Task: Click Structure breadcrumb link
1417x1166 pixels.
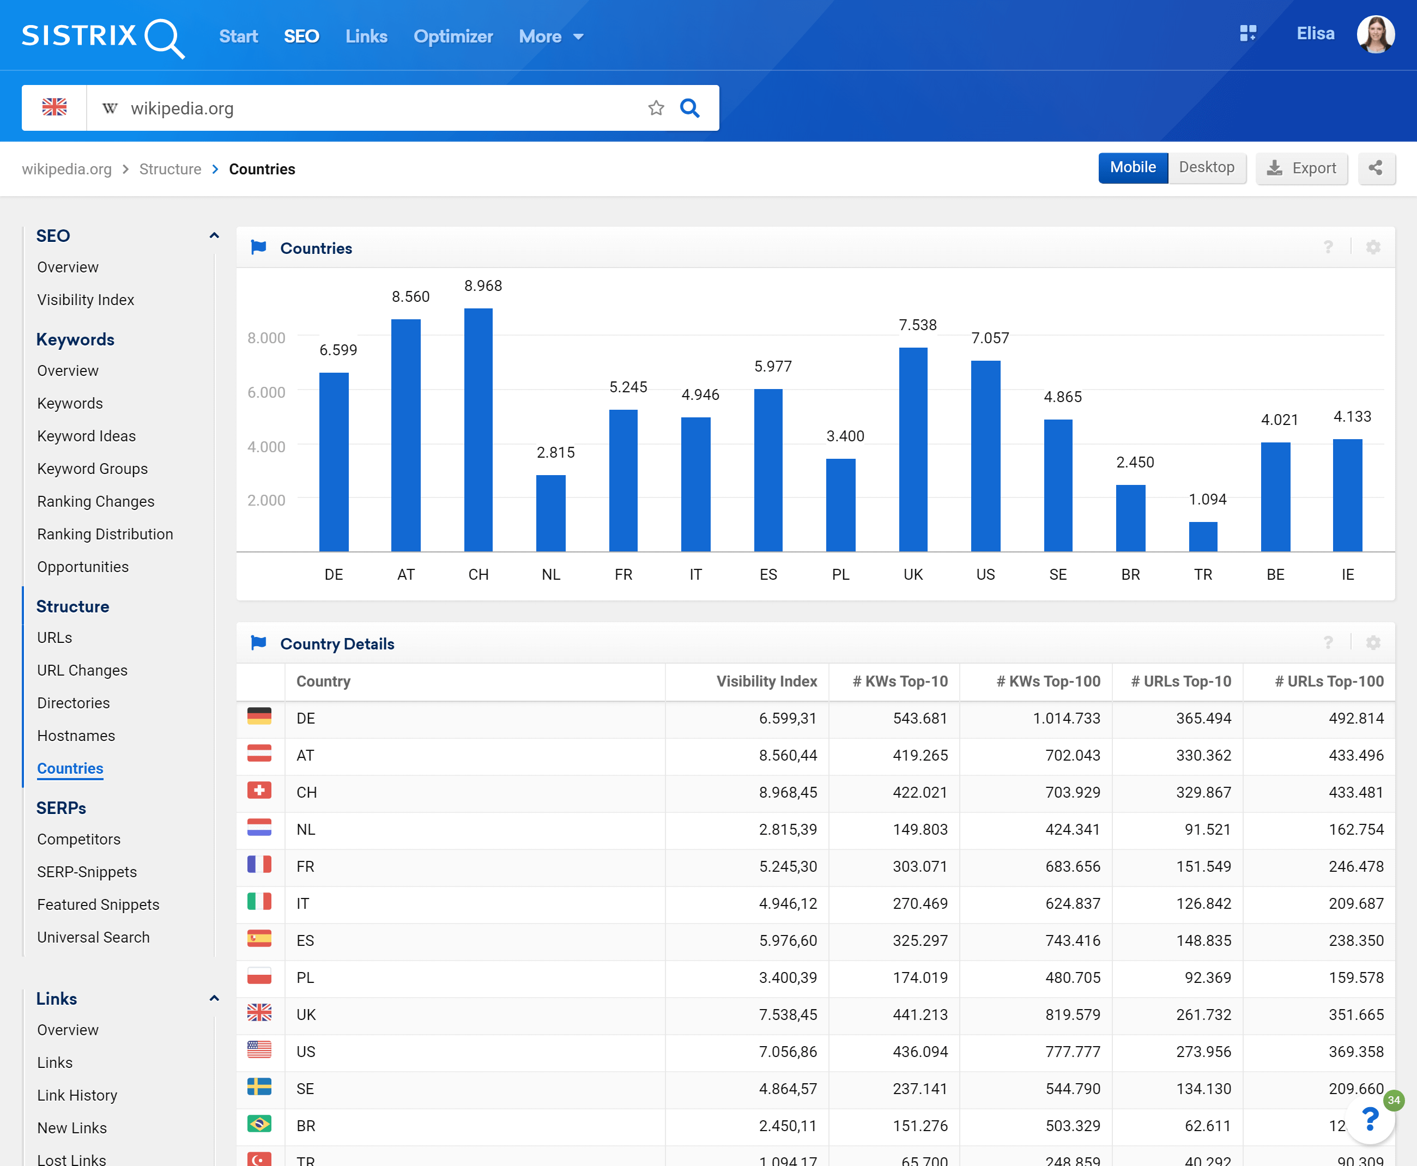Action: pyautogui.click(x=170, y=169)
